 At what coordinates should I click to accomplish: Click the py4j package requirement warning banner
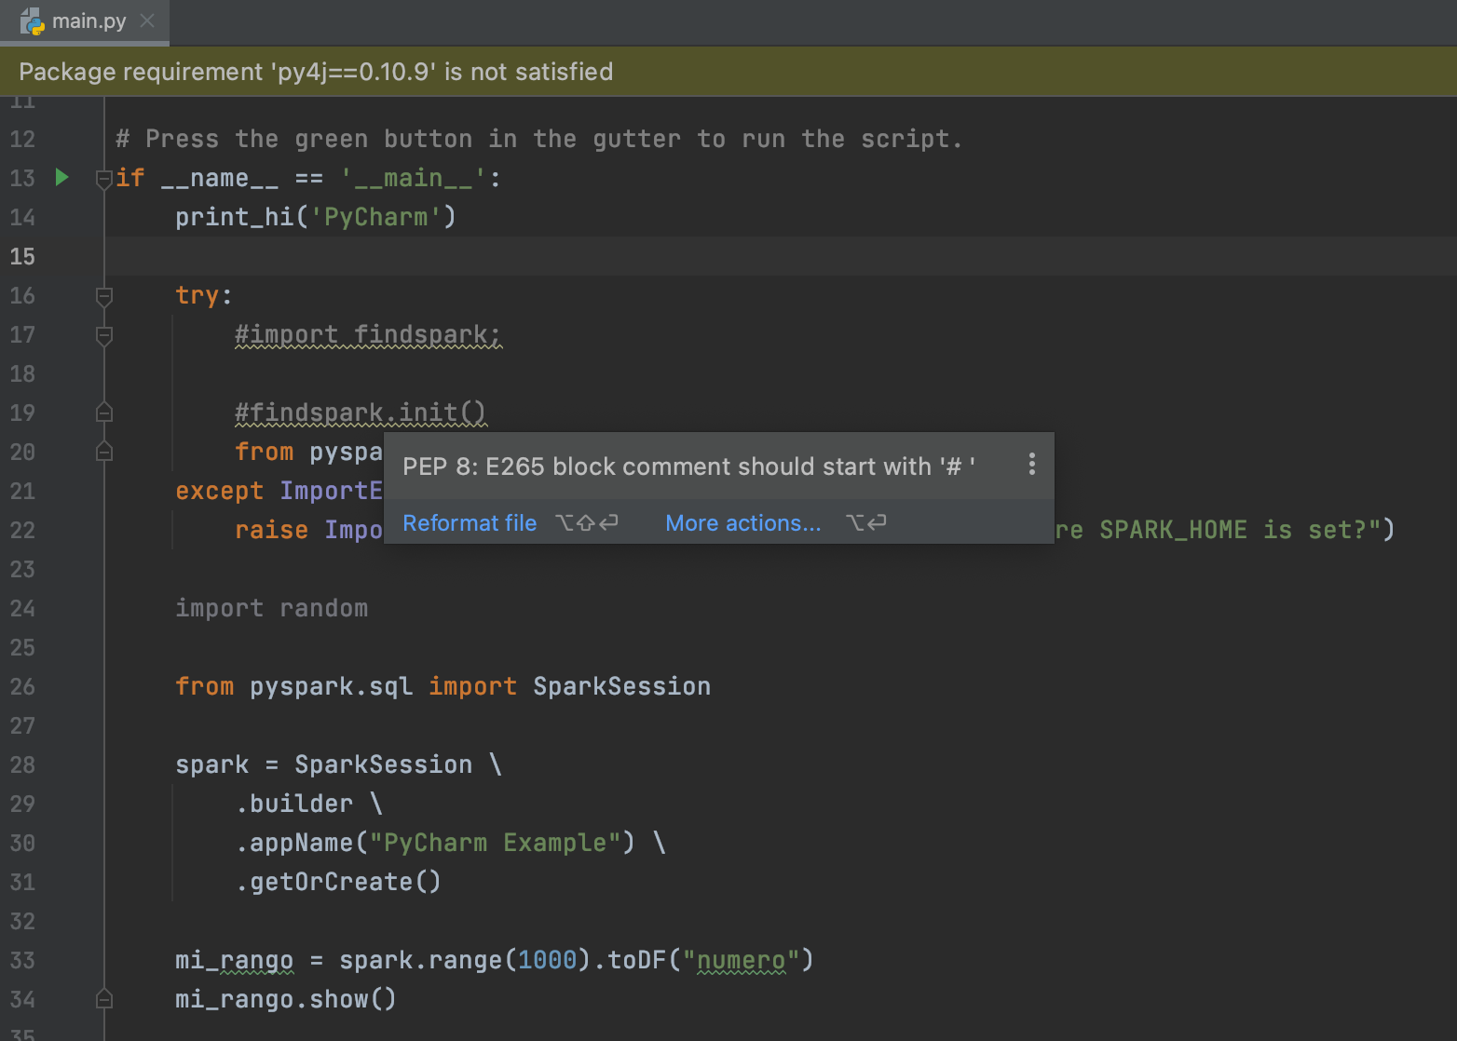[x=728, y=72]
